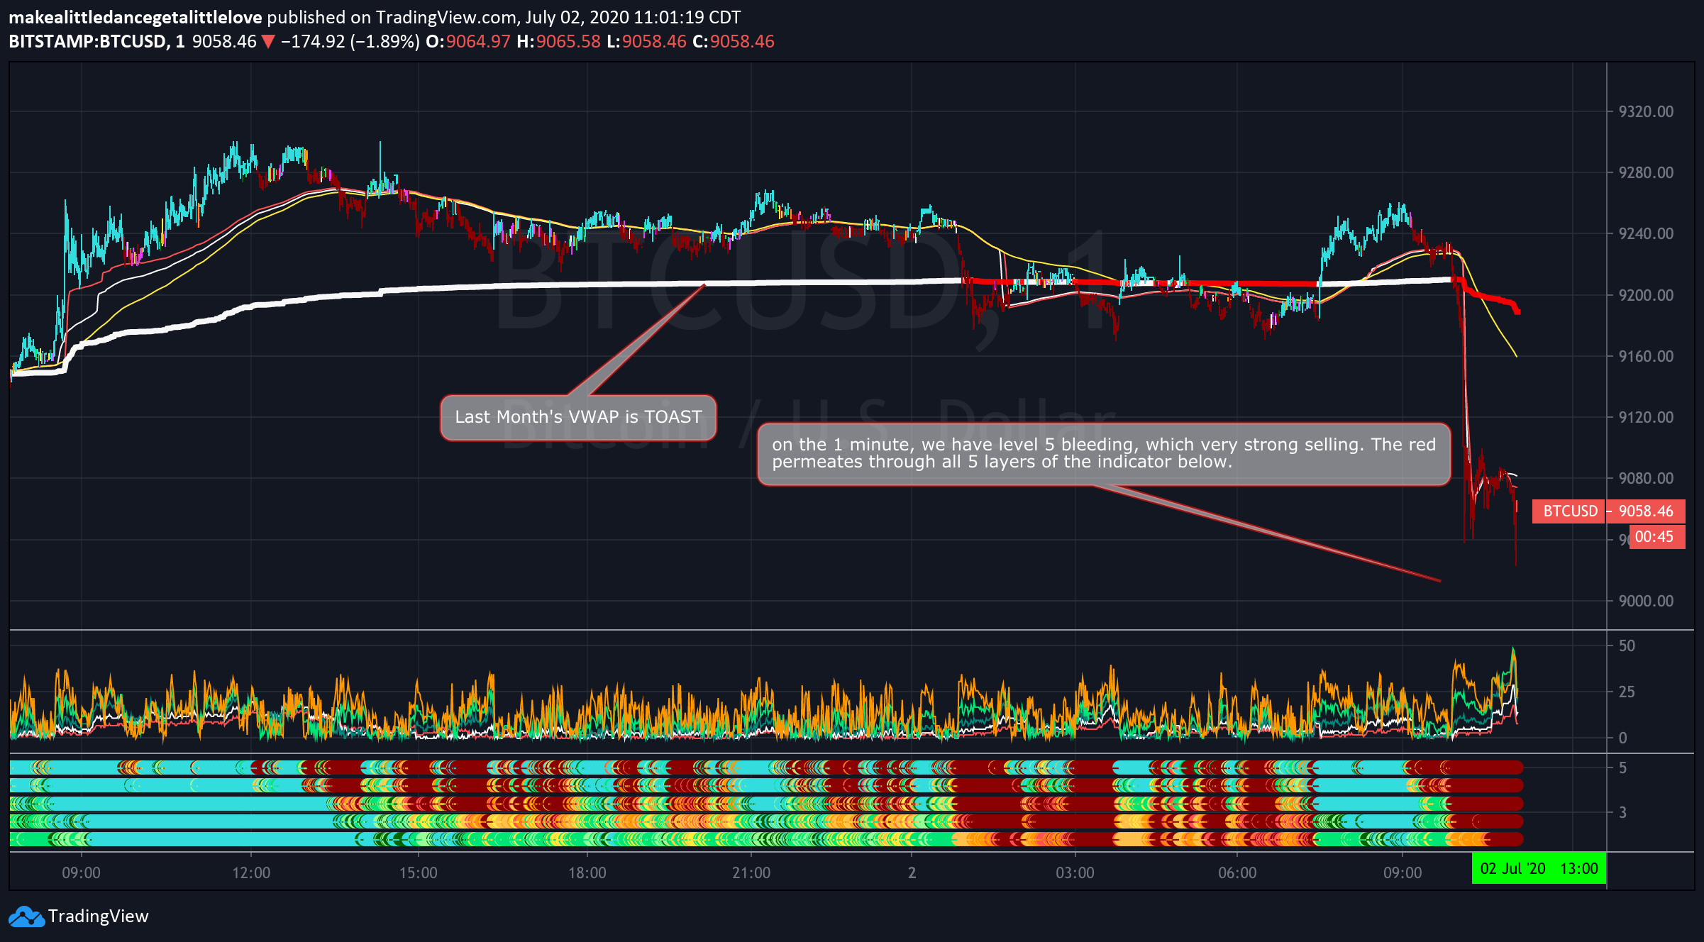Click the 25 level on oscillator axis
The image size is (1704, 942).
(x=1627, y=692)
